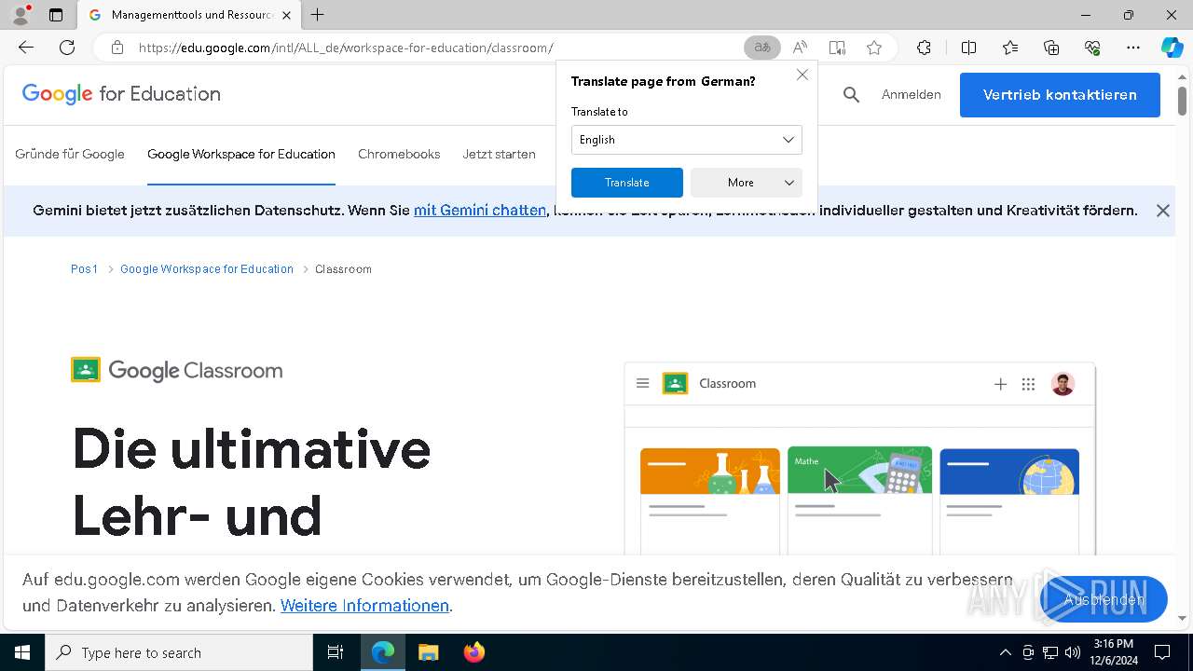Screen dimensions: 1193x671
Task: Select the green Mathe class card
Action: pyautogui.click(x=859, y=500)
